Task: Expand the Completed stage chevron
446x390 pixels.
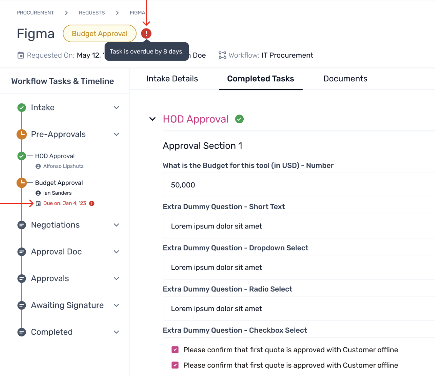Action: 116,332
